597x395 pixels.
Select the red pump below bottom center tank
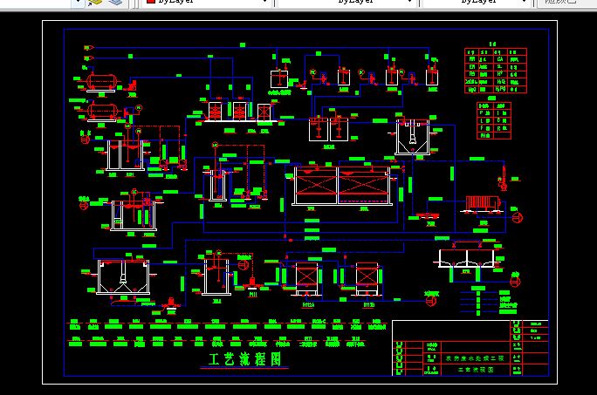pos(252,284)
